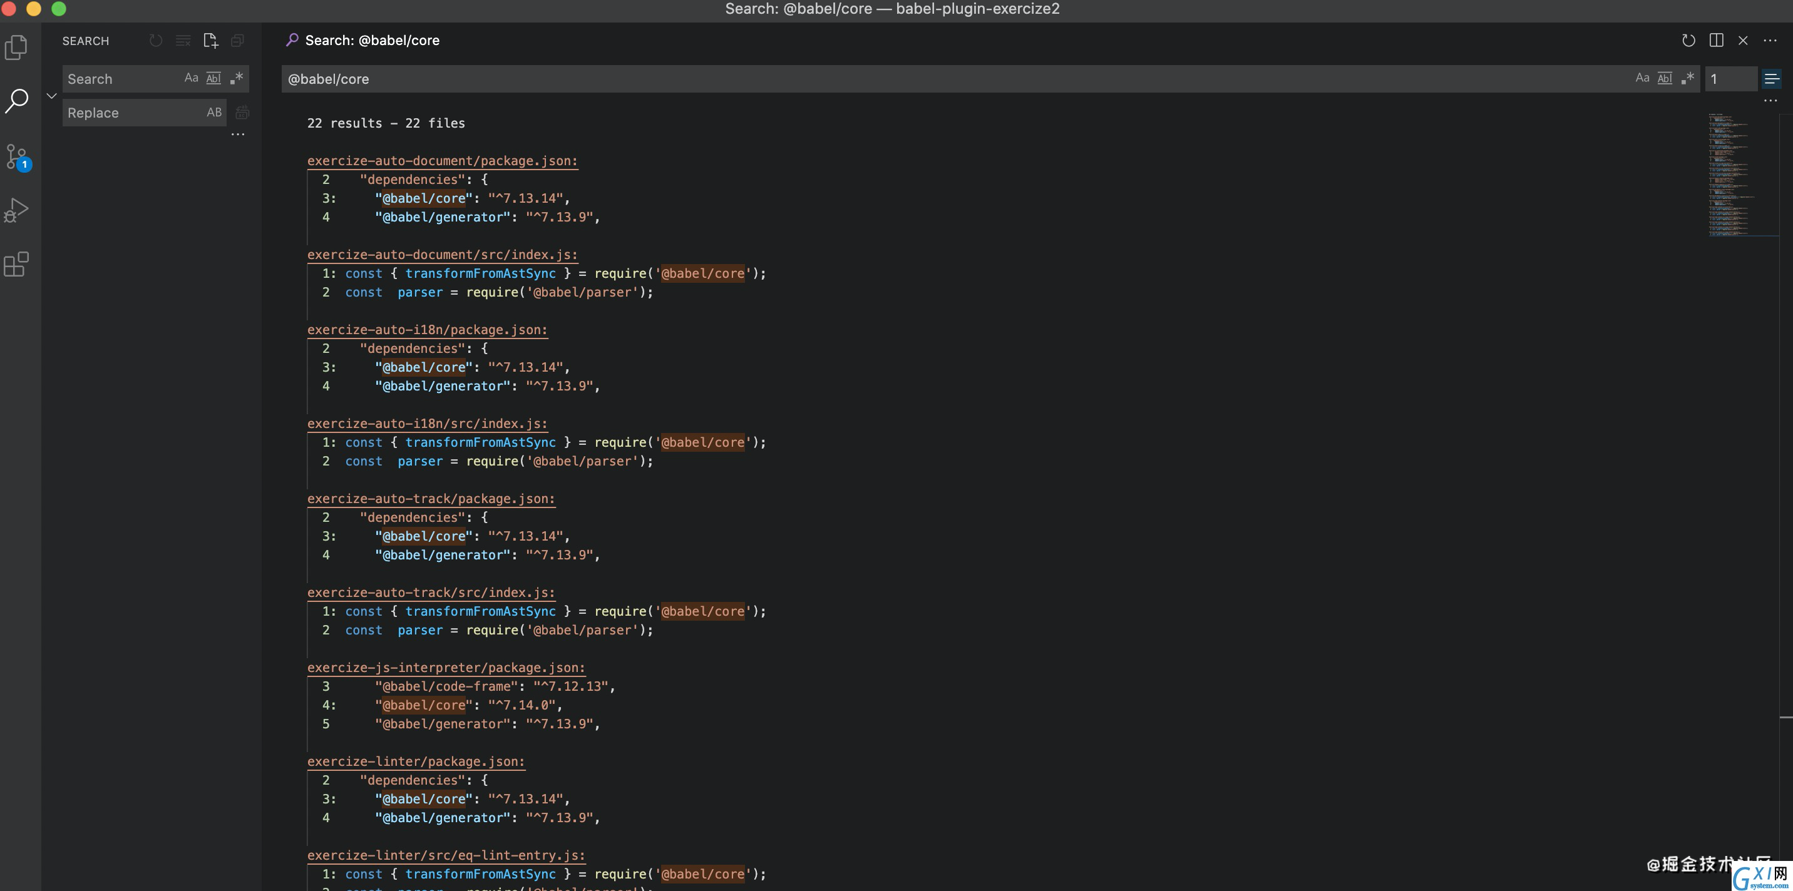Open exercize-auto-document/src/index.js result link
The image size is (1793, 891).
pos(443,255)
